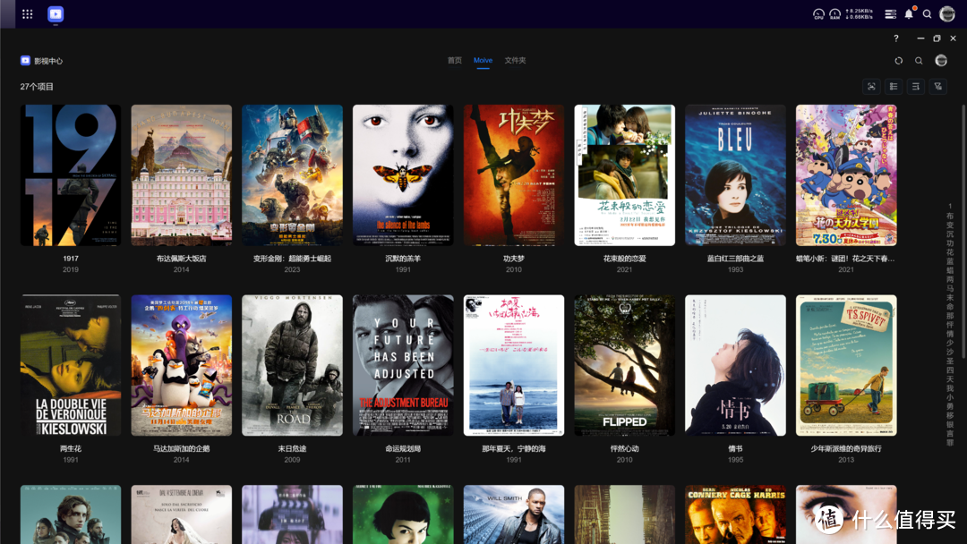Viewport: 967px width, 544px height.
Task: Open the 少年斯派维的奇异旅行 poster
Action: [x=846, y=365]
